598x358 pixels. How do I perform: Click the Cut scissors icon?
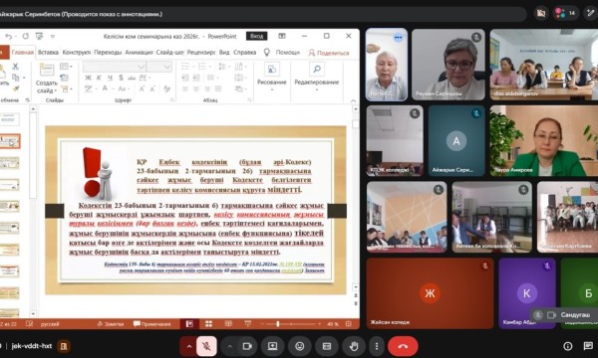coord(15,67)
